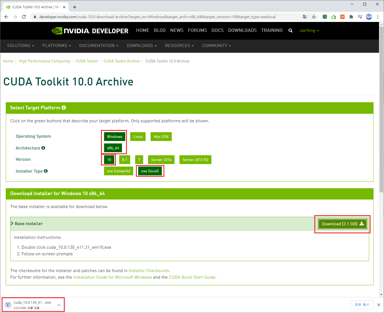Expand the DOCUMENTATION dropdown menu
The width and height of the screenshot is (384, 313).
point(99,46)
